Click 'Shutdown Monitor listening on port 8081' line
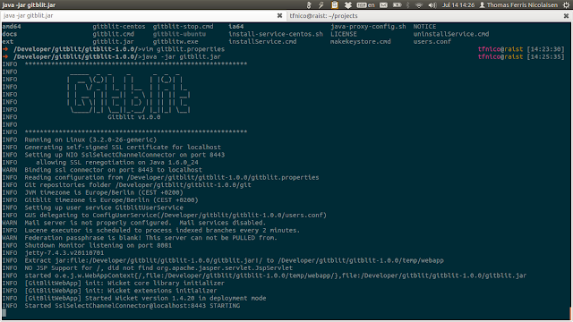Image resolution: width=573 pixels, height=322 pixels. [98, 245]
